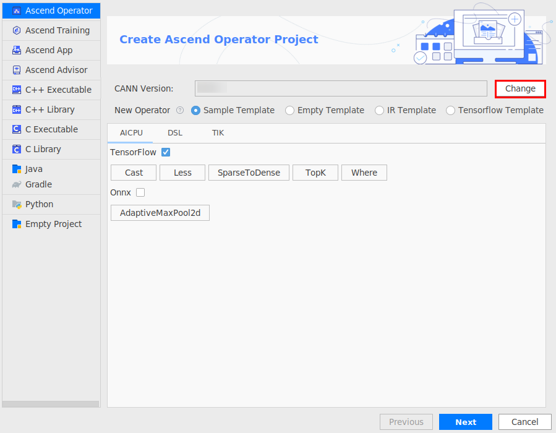Image resolution: width=556 pixels, height=433 pixels.
Task: Select Python project type label
Action: 40,204
